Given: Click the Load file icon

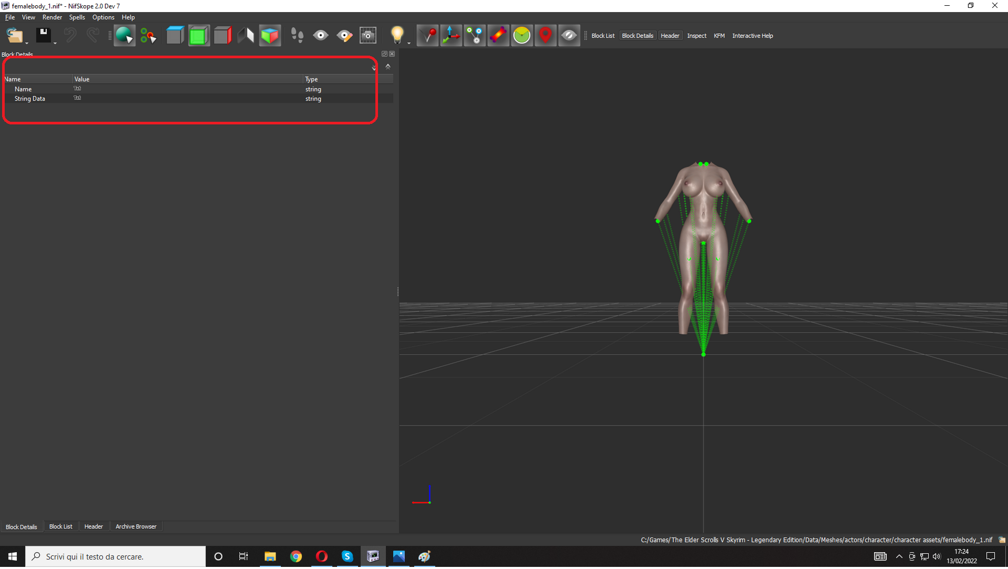Looking at the screenshot, I should pyautogui.click(x=14, y=36).
